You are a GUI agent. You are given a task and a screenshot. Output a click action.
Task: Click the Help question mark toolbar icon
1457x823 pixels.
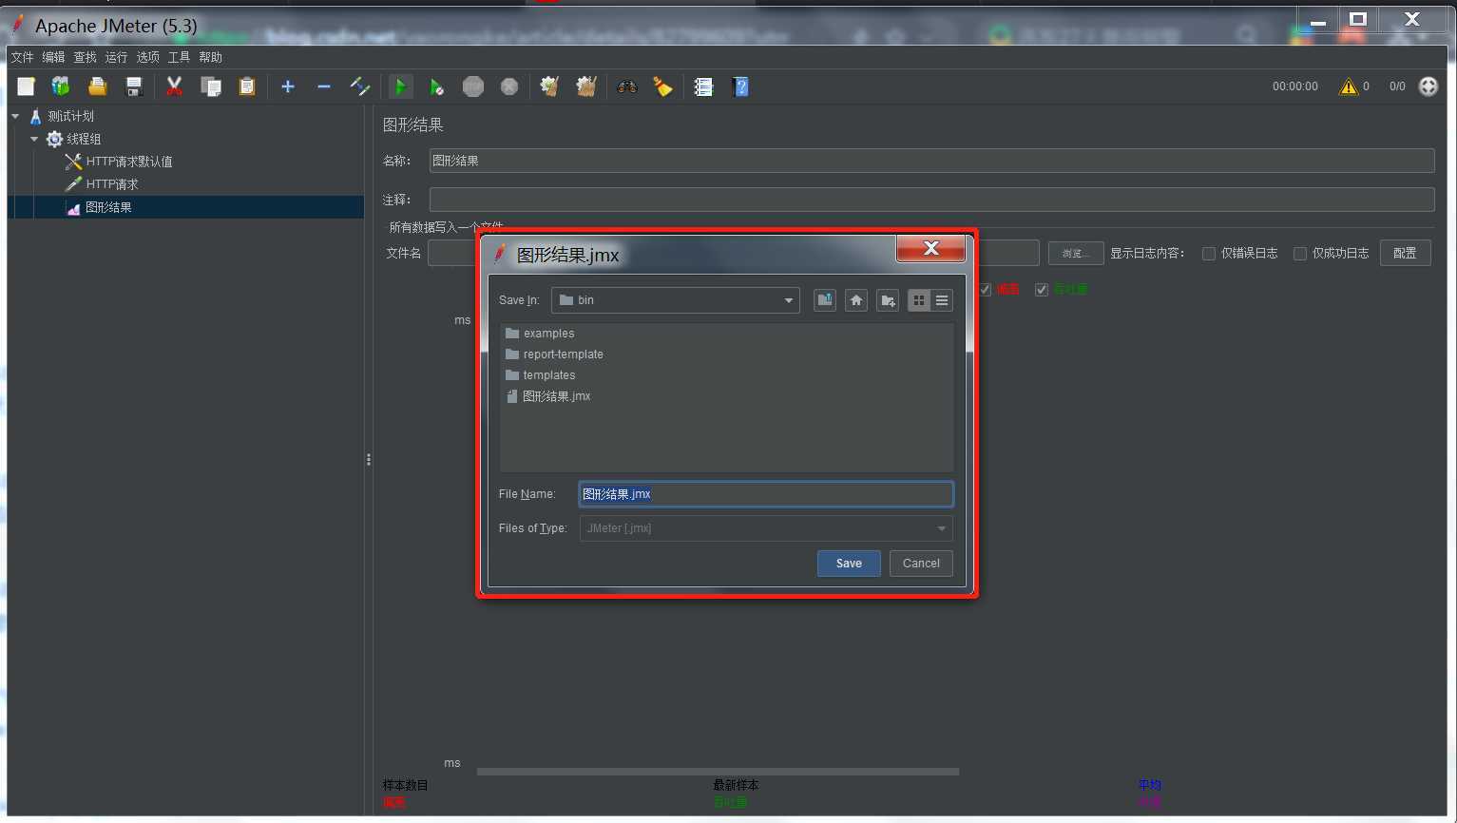740,86
